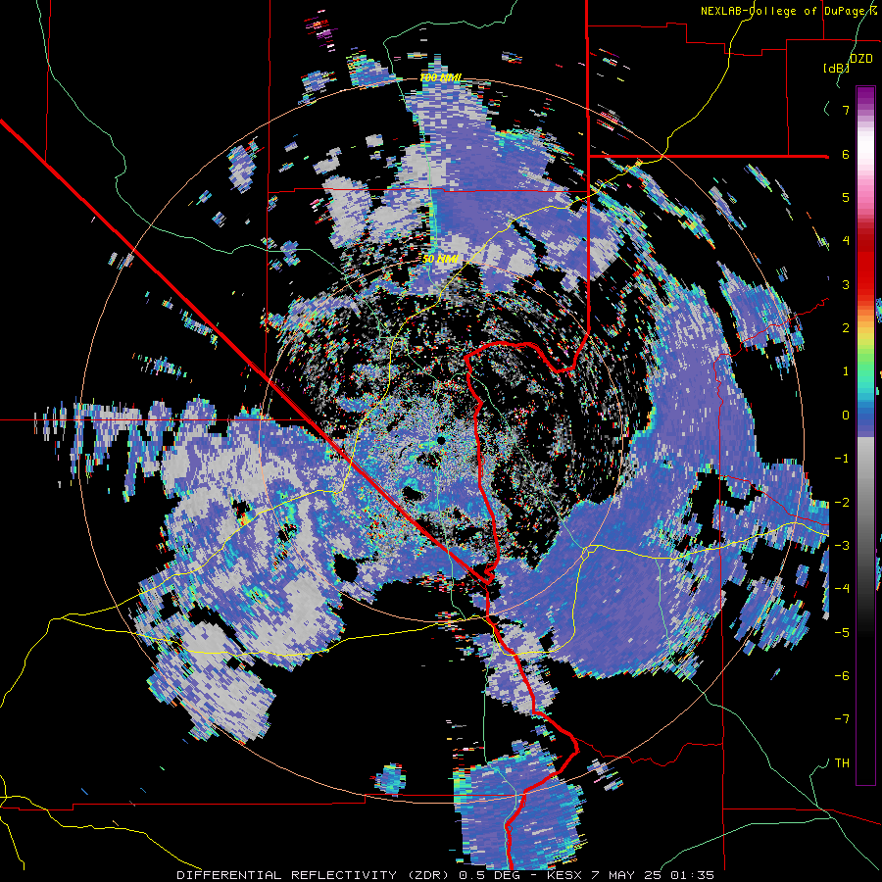Click the -6 scale label

(x=842, y=675)
